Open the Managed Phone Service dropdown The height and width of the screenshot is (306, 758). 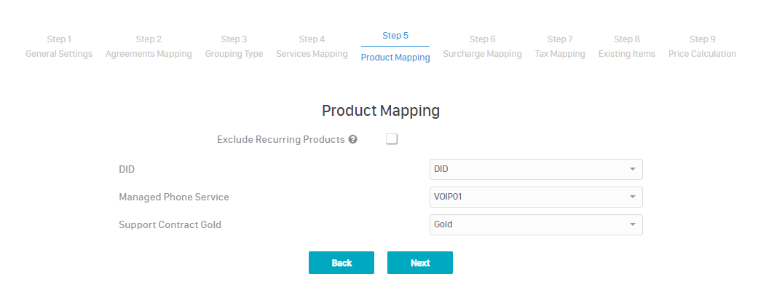535,197
